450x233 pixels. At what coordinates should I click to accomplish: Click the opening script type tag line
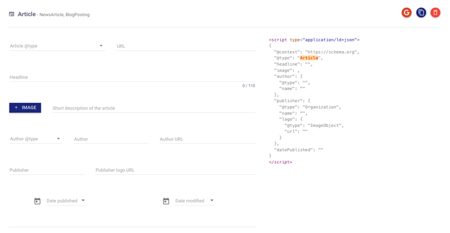tap(314, 40)
